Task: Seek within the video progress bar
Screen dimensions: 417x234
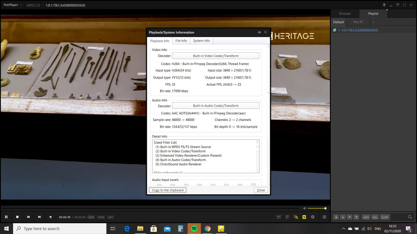Action: click(150, 208)
